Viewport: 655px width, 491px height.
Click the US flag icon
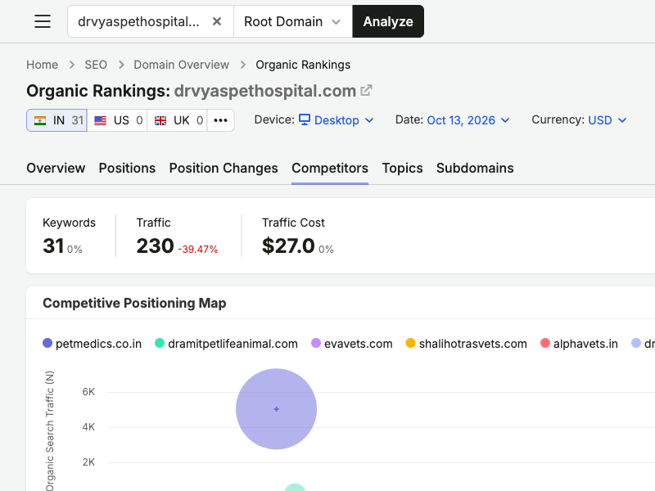point(100,120)
